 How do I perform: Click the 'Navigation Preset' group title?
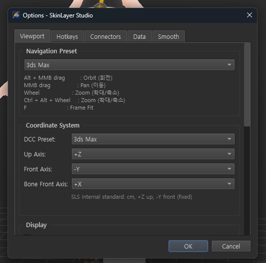pyautogui.click(x=51, y=51)
